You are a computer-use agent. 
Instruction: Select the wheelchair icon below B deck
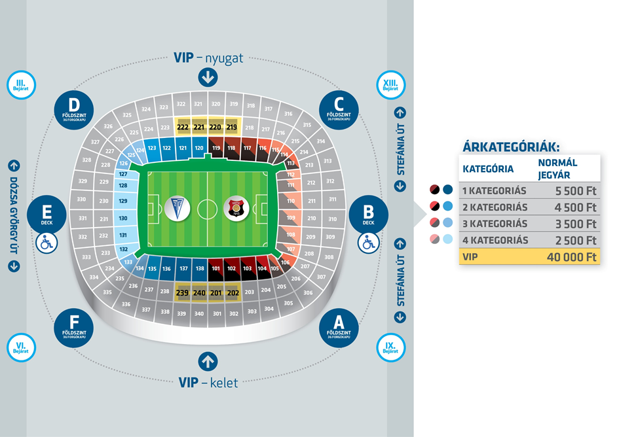tap(368, 243)
